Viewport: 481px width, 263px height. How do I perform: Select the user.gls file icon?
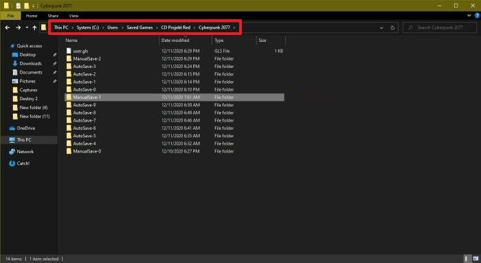69,51
